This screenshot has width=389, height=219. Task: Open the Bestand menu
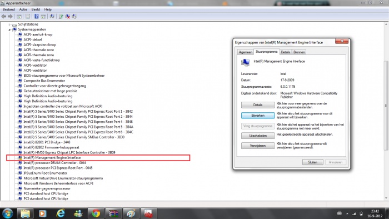click(9, 9)
